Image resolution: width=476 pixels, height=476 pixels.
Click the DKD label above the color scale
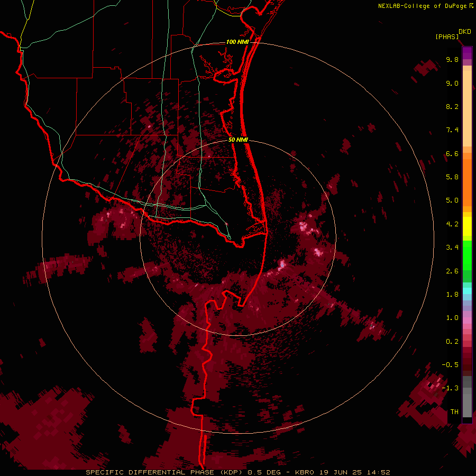click(x=465, y=32)
